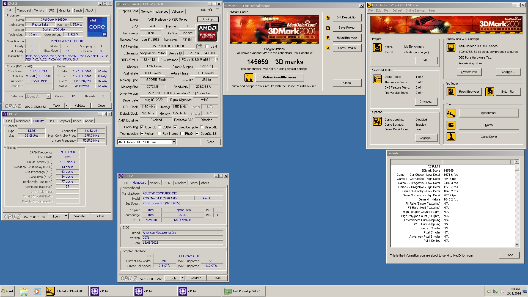The height and width of the screenshot is (297, 528).
Task: Open Tools dropdown arrow in CPU-Z Memory window
Action: pos(66,216)
